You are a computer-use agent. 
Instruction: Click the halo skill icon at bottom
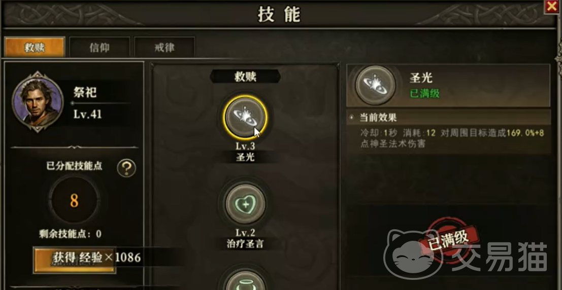pos(245,280)
